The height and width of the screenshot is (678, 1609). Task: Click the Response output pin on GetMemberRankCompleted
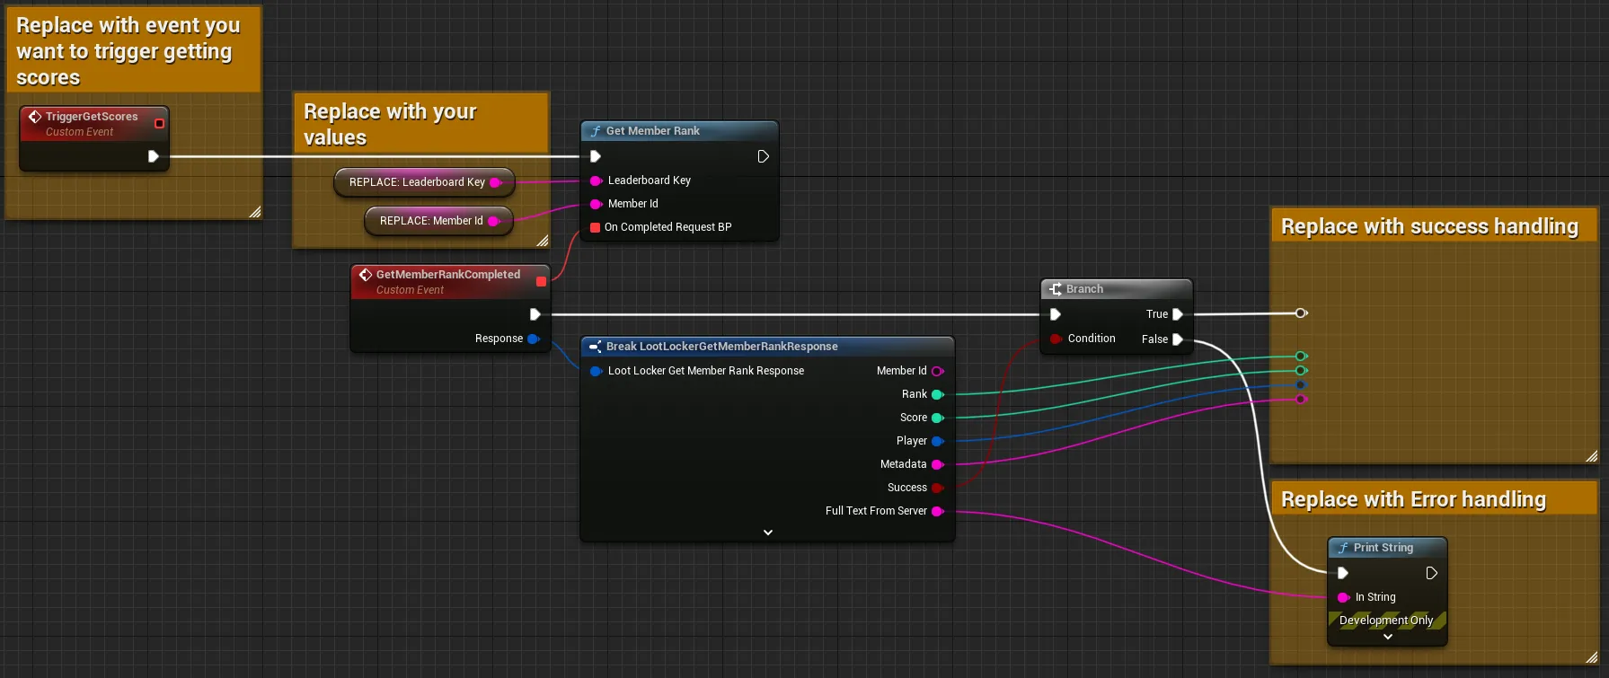(534, 339)
